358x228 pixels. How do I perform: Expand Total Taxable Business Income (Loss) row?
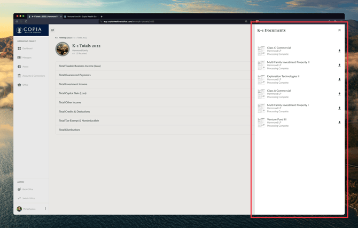coord(80,66)
